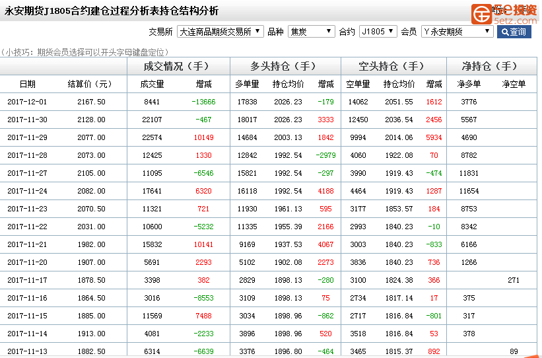Select date cell 2017-11-23
Viewport: 542px width, 358px height.
[27, 209]
